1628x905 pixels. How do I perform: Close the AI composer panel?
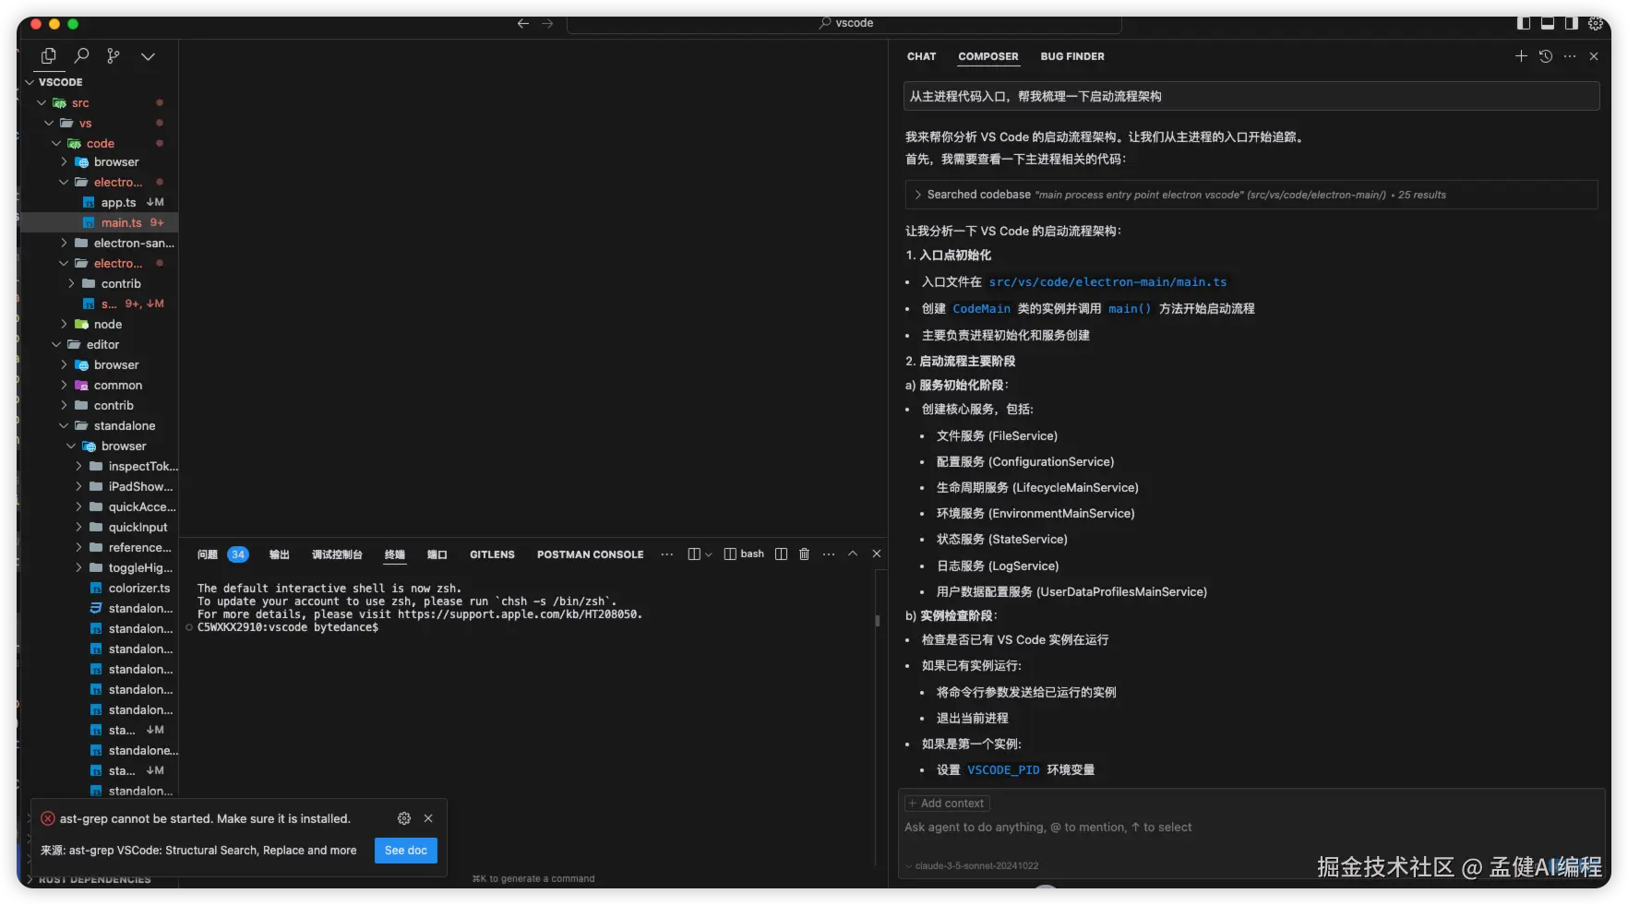pyautogui.click(x=1594, y=56)
